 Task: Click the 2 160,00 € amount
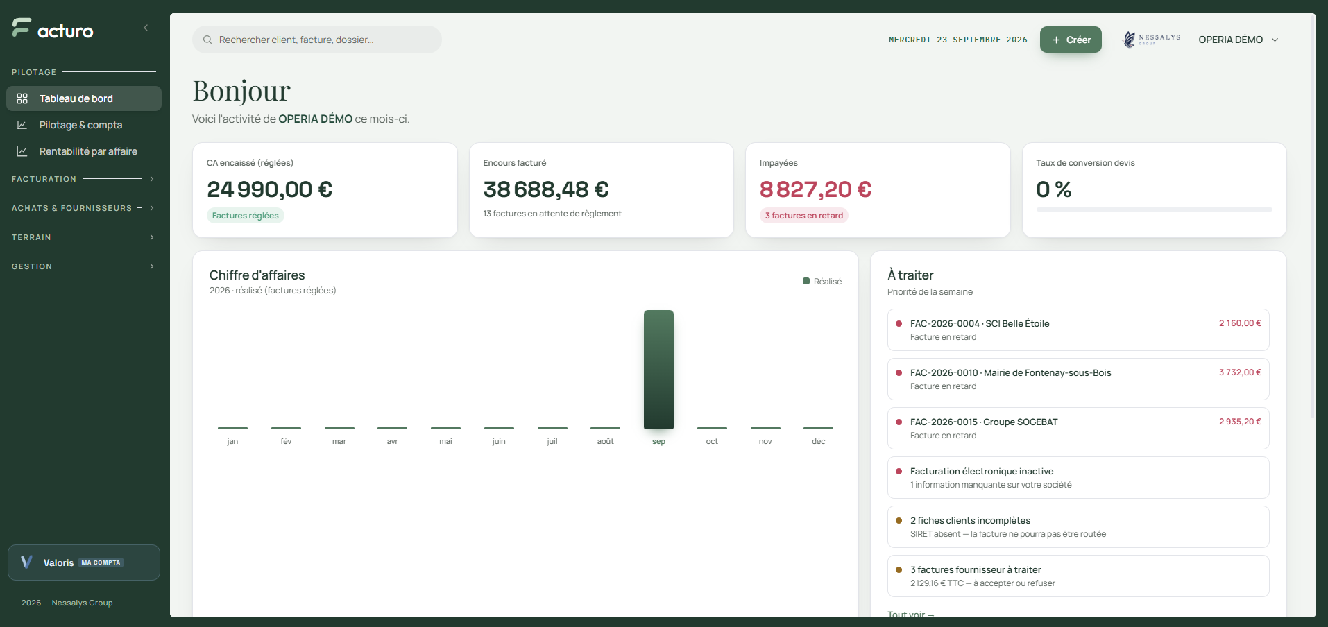click(1240, 323)
